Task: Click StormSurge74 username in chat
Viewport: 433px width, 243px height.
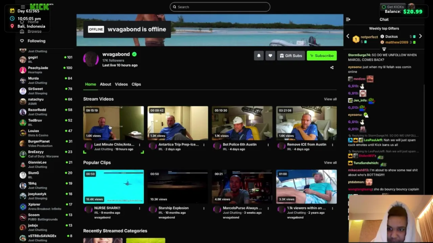Action: coord(359,55)
